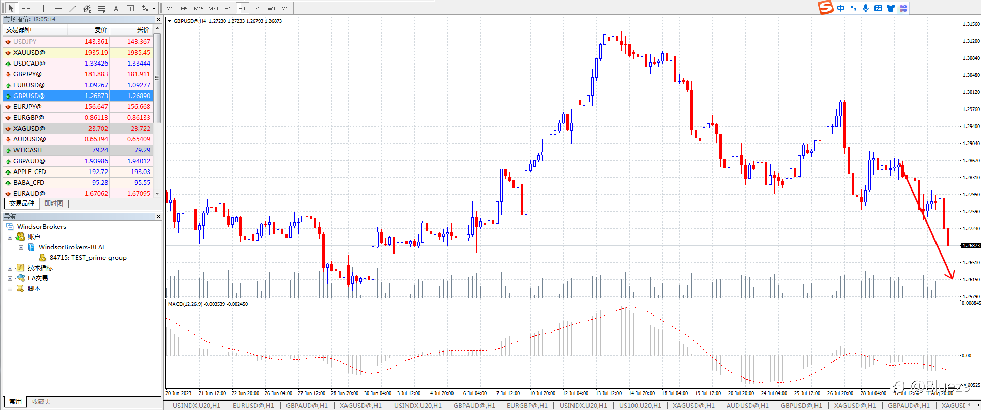Select the GBPUSD@ row in Market Watch

click(78, 96)
